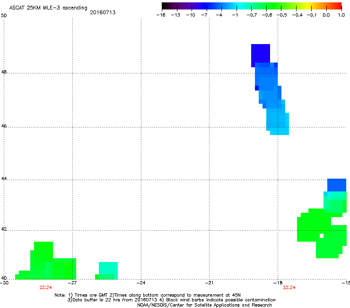The height and width of the screenshot is (308, 350).
Task: Click the NOAA/NESDIS credit line
Action: tap(204, 305)
